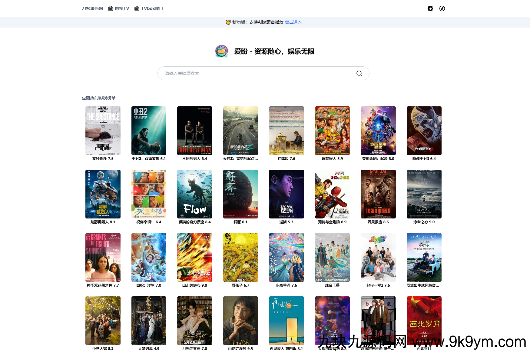Open the Terrifier 3 clown poster

click(424, 131)
